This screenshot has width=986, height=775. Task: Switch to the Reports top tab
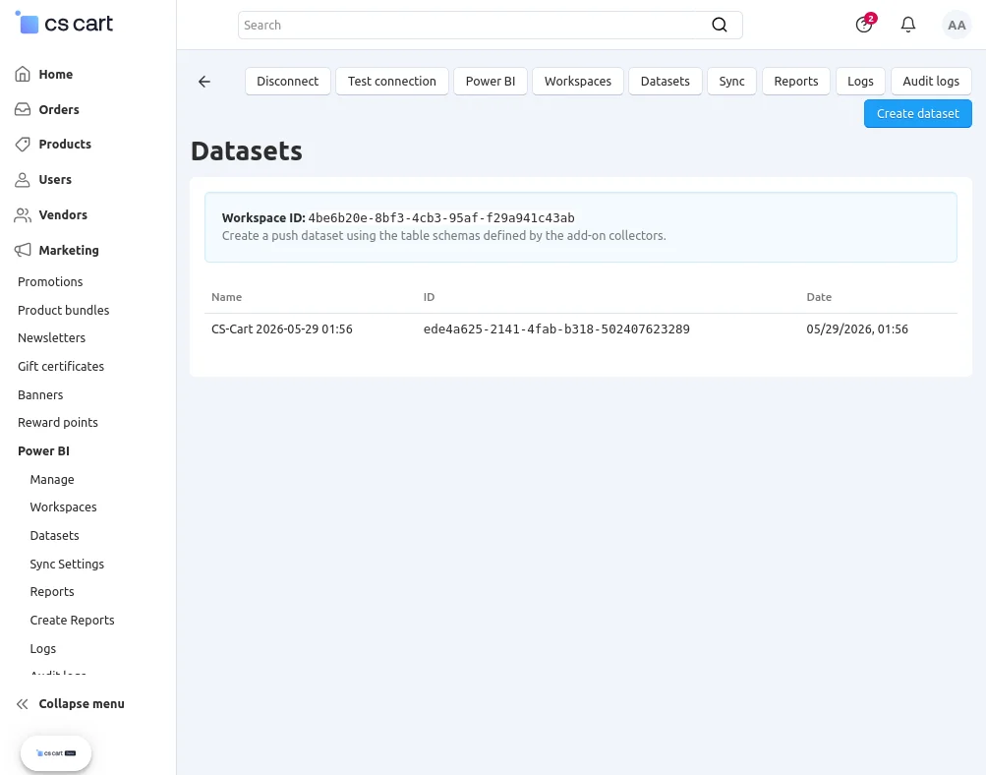point(796,82)
